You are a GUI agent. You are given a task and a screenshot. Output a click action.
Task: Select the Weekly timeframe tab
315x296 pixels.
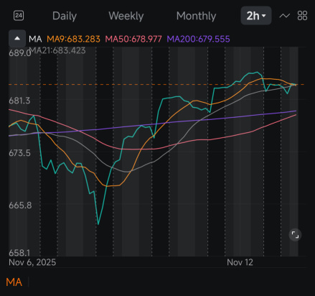(126, 16)
